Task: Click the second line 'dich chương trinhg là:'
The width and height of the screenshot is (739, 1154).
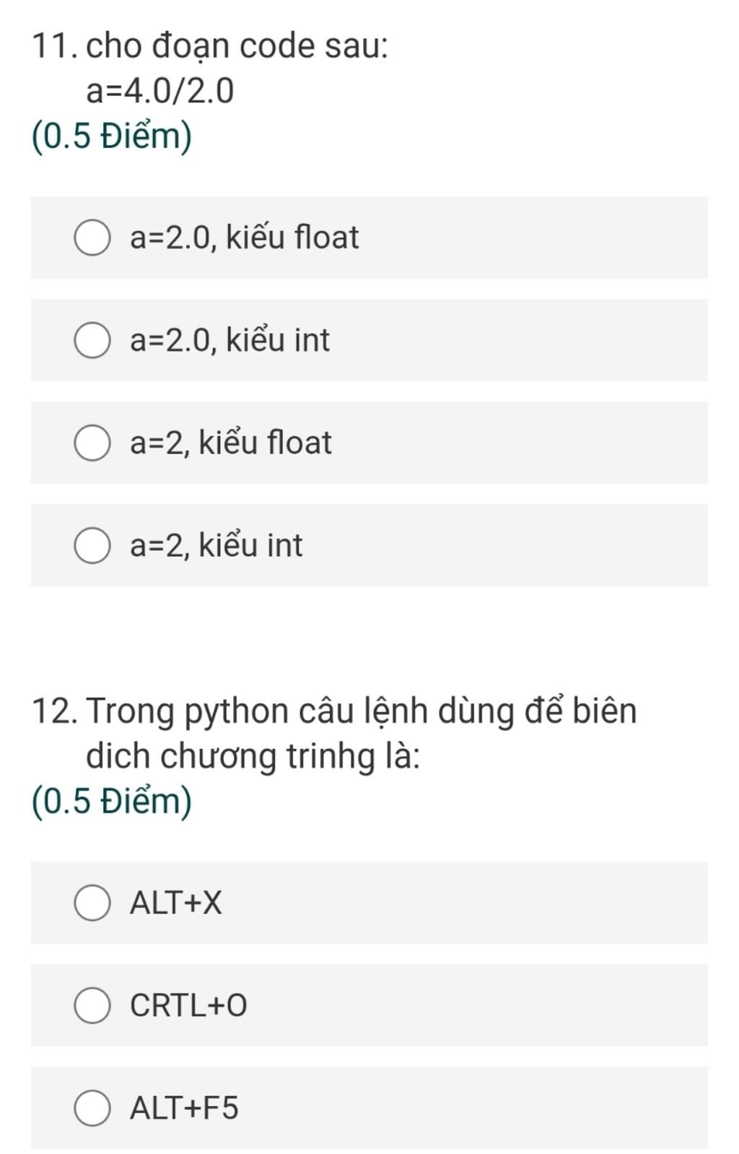Action: coord(253,756)
